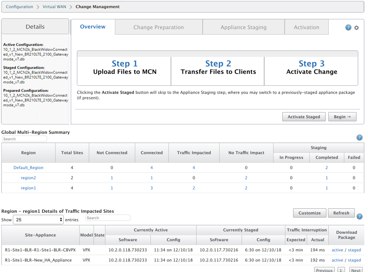The width and height of the screenshot is (368, 272).
Task: Click the Global Multi-Region Summary search field
Action: click(25, 139)
